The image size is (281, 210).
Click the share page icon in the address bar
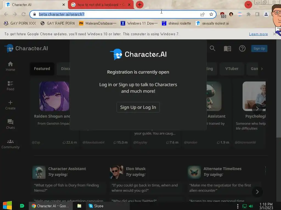point(203,14)
